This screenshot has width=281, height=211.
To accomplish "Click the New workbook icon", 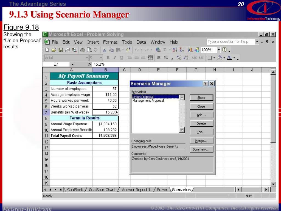I will 47,50.
